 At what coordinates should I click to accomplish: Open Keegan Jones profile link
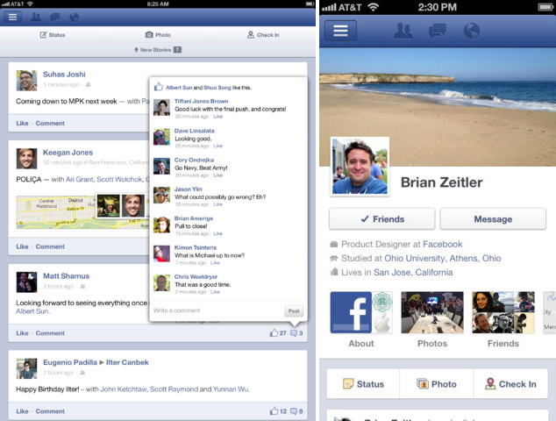point(68,152)
